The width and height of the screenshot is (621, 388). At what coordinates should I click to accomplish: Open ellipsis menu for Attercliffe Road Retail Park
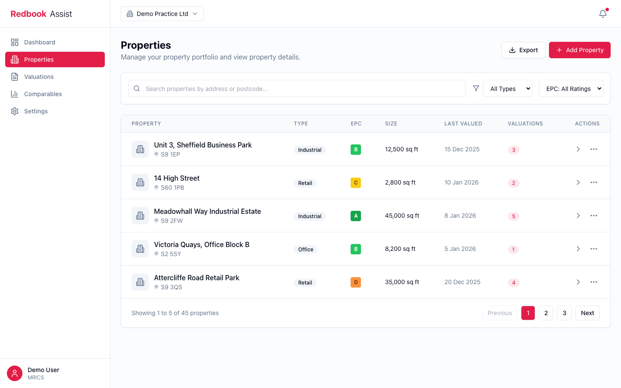(594, 282)
